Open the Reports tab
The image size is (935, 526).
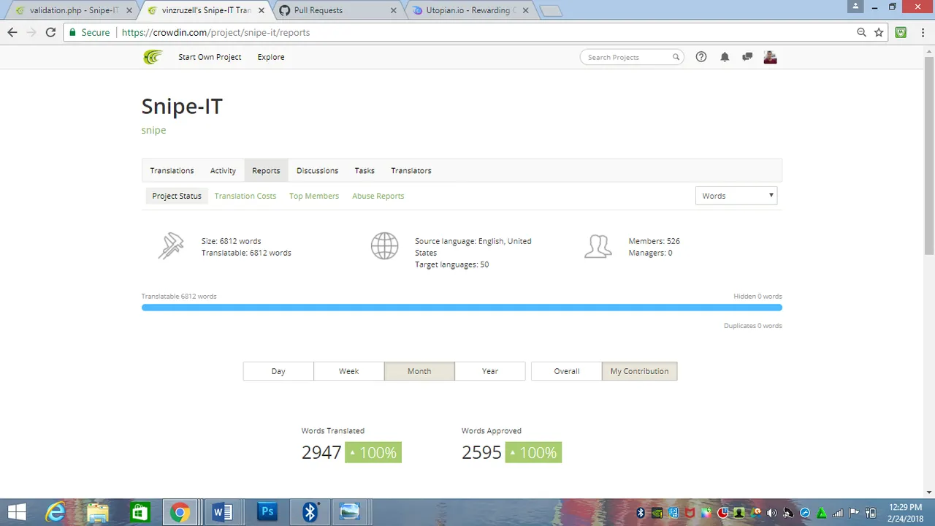point(266,170)
